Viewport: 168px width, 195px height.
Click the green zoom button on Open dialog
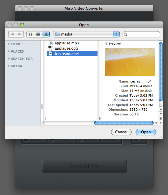coord(22,25)
